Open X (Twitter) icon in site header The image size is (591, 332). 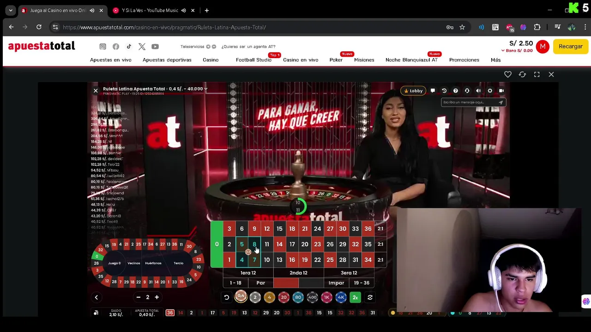[x=142, y=47]
